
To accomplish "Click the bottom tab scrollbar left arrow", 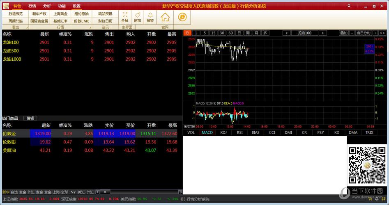I will point(97,192).
